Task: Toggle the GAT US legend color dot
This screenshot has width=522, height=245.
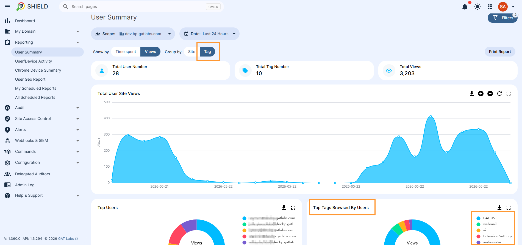Action: tap(478, 218)
